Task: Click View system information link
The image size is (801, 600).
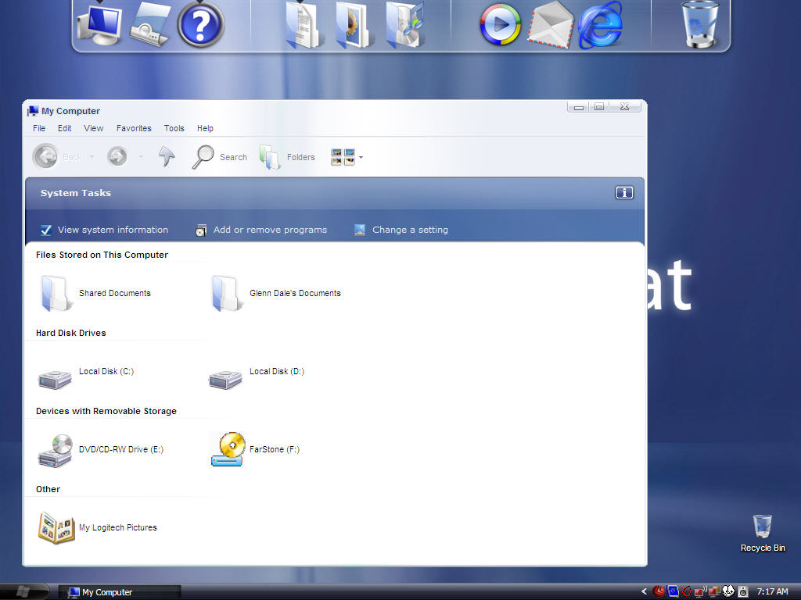Action: tap(113, 230)
